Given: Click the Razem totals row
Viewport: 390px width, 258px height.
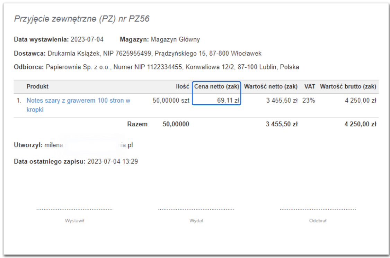Looking at the screenshot, I should coord(138,124).
